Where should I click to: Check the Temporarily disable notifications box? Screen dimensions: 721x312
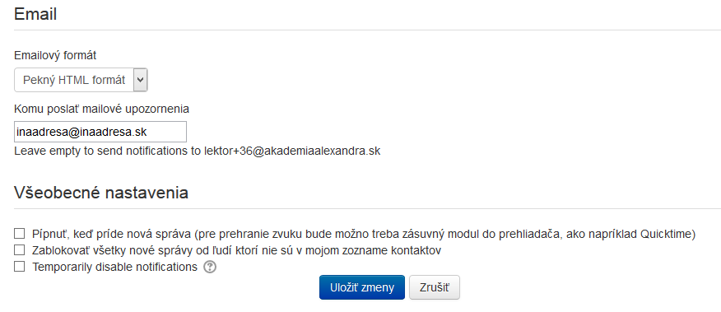(x=19, y=267)
